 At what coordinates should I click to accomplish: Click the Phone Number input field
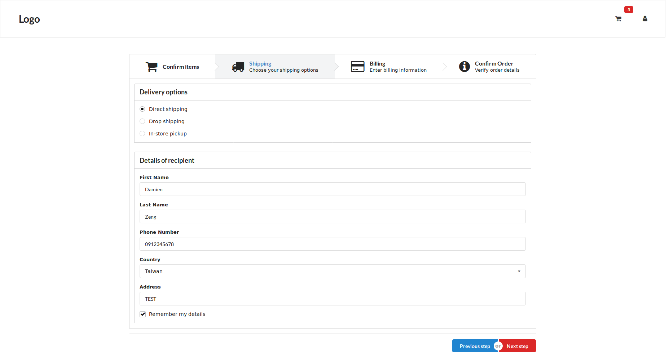pyautogui.click(x=333, y=244)
